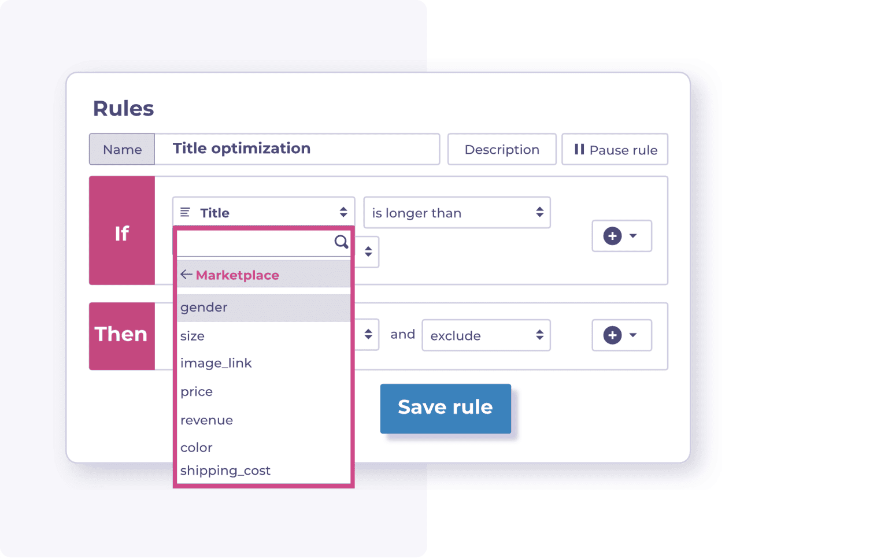
Task: Click the stepper arrows on the exclude field
Action: [x=539, y=335]
